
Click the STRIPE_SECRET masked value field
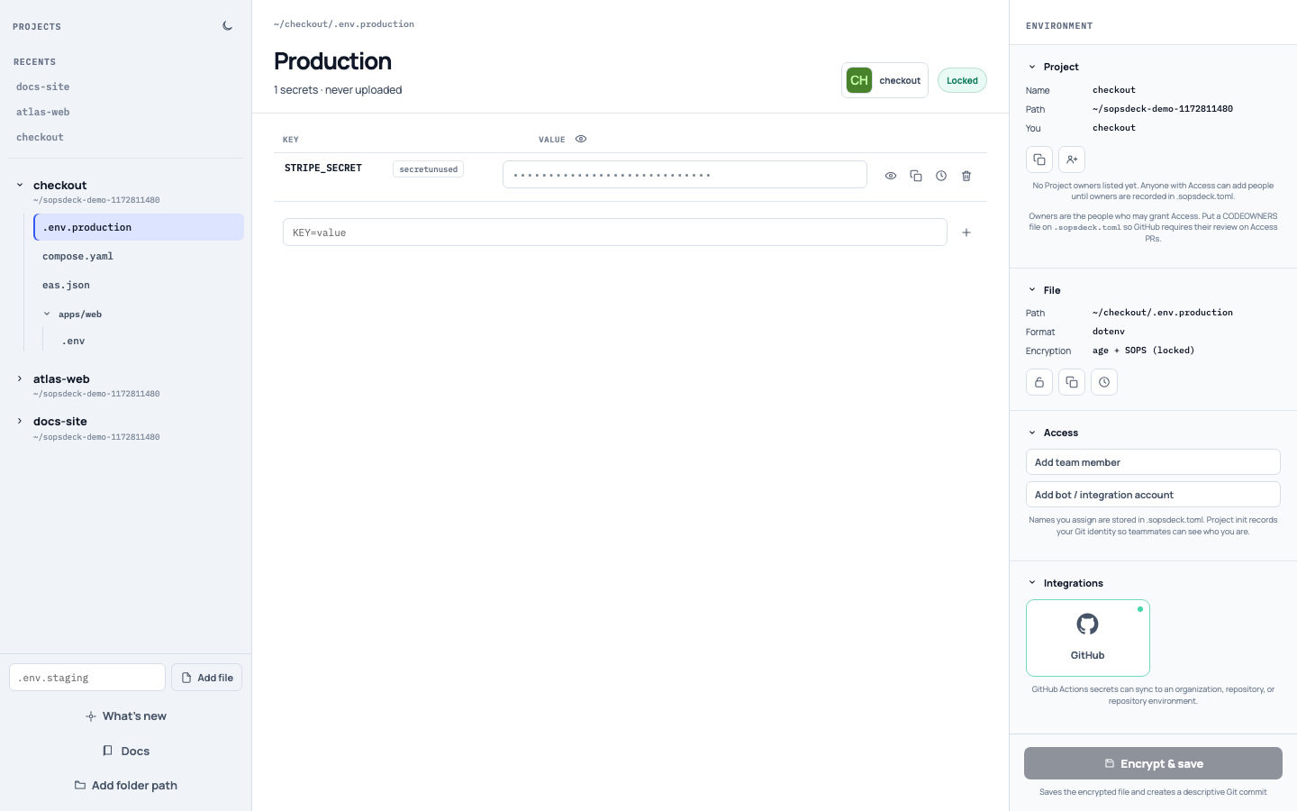coord(685,175)
